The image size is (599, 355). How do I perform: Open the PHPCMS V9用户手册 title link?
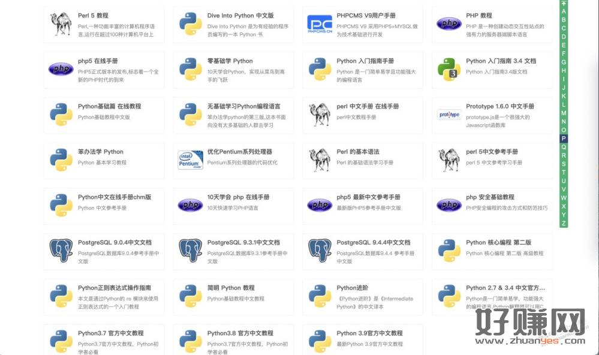point(366,16)
